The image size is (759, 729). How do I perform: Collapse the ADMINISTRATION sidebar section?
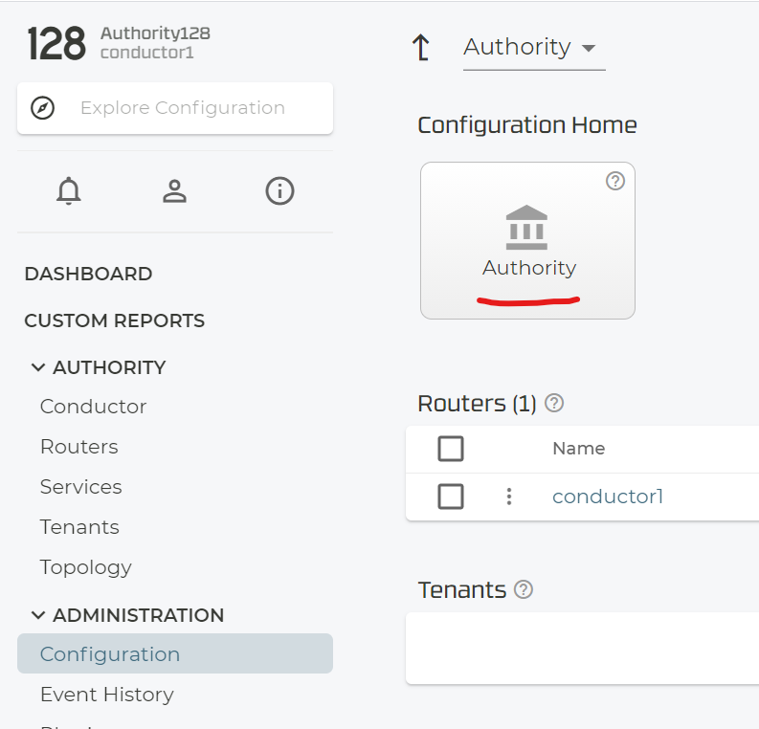[39, 615]
